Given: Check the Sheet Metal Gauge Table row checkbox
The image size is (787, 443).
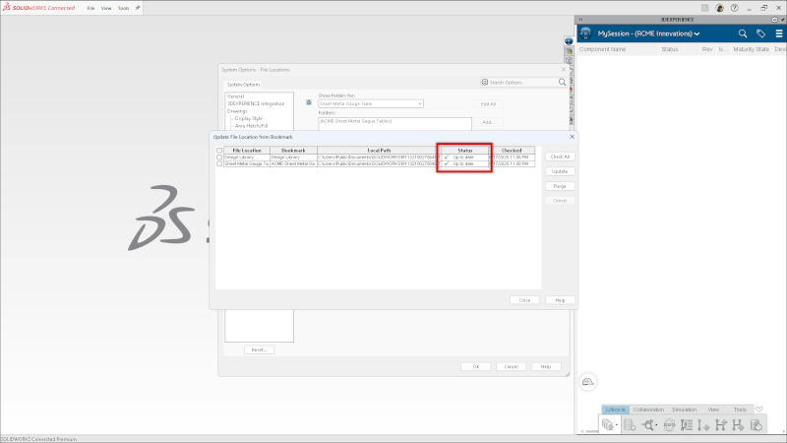Looking at the screenshot, I should (x=219, y=163).
